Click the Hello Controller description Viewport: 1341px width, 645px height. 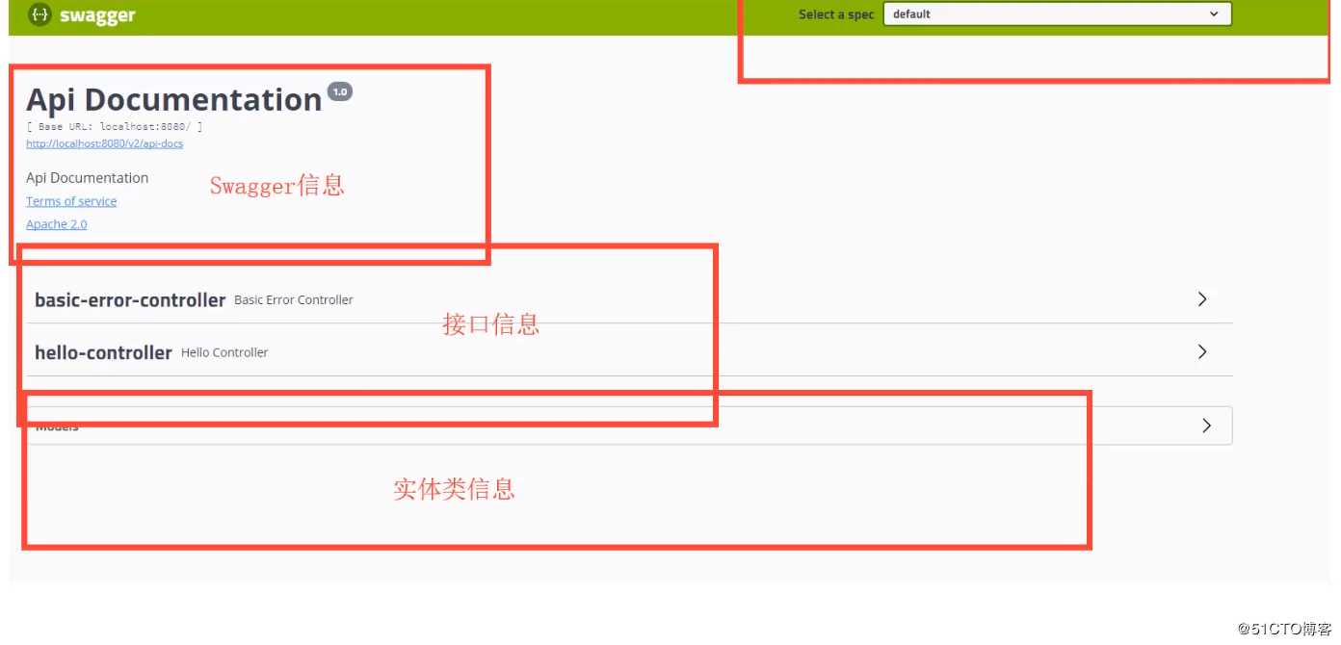point(224,353)
